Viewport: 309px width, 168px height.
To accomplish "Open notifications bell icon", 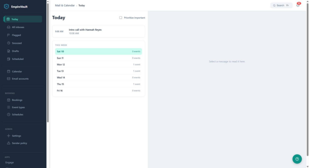I will click(298, 6).
